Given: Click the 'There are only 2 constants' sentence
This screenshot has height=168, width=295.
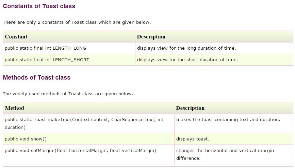Looking at the screenshot, I should point(77,22).
